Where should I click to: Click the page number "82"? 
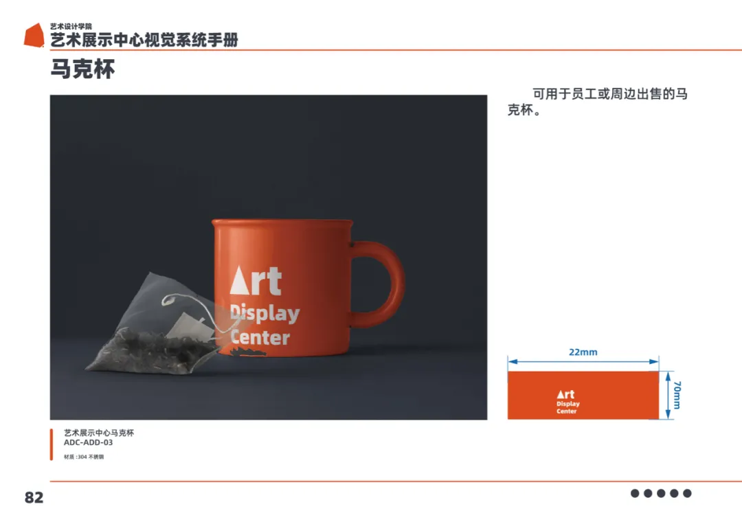(x=34, y=497)
